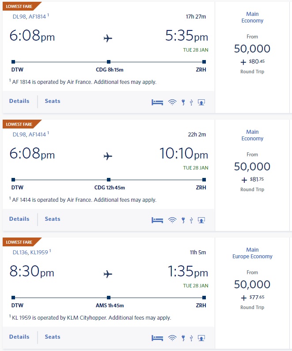Image resolution: width=292 pixels, height=351 pixels.
Task: Click the flat-bed seat icon for DL98, AF1414
Action: pyautogui.click(x=157, y=220)
